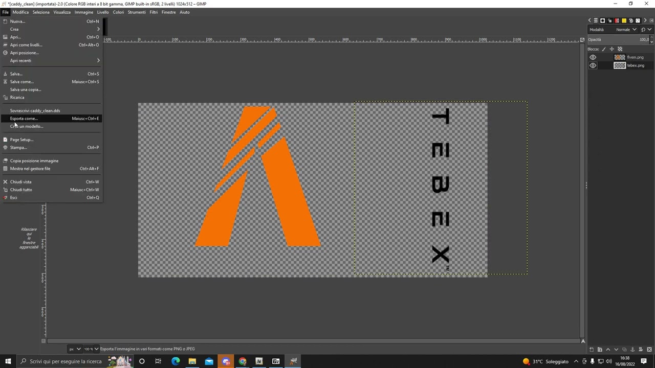Expand the Crea submenu
The width and height of the screenshot is (655, 368).
point(52,29)
